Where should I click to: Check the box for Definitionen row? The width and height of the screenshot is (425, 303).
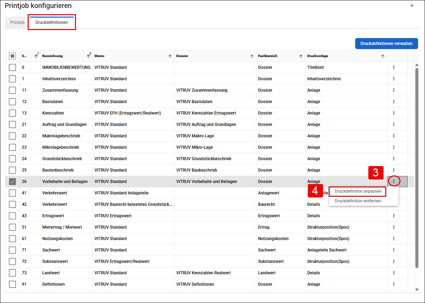pyautogui.click(x=12, y=284)
